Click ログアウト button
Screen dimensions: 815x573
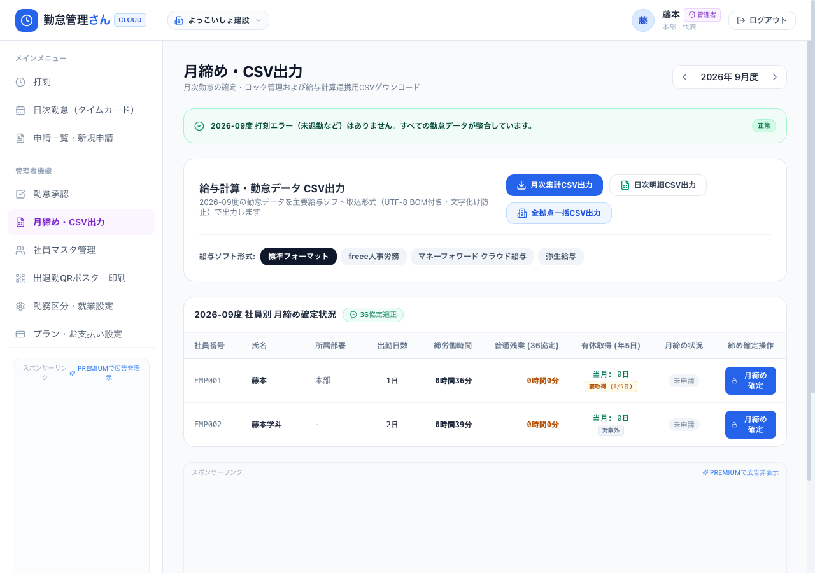tap(762, 20)
